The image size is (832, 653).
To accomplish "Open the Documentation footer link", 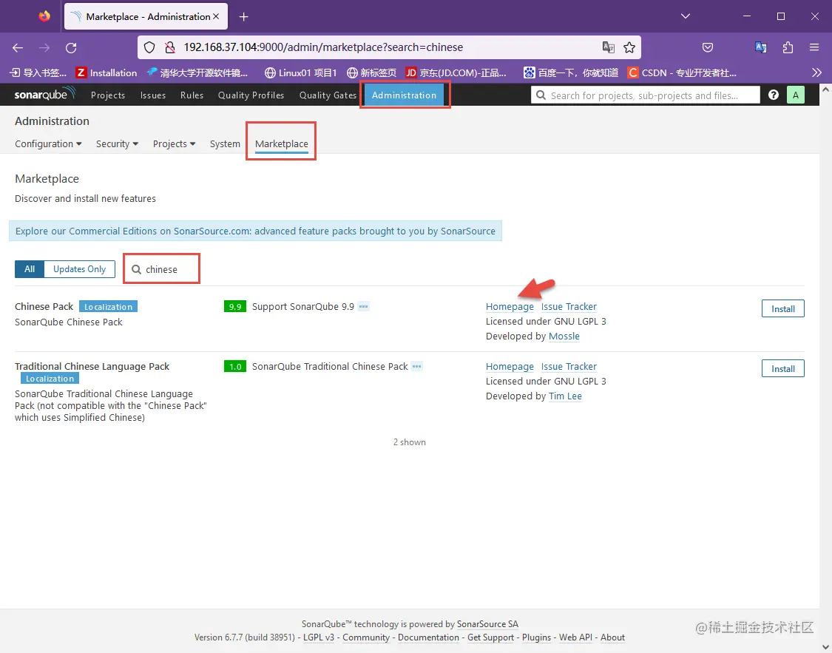I will tap(428, 637).
